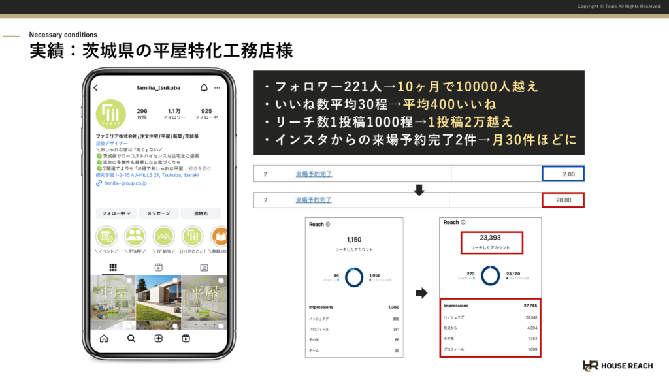Tap the green familia profile avatar
This screenshot has width=669, height=376.
[x=111, y=114]
